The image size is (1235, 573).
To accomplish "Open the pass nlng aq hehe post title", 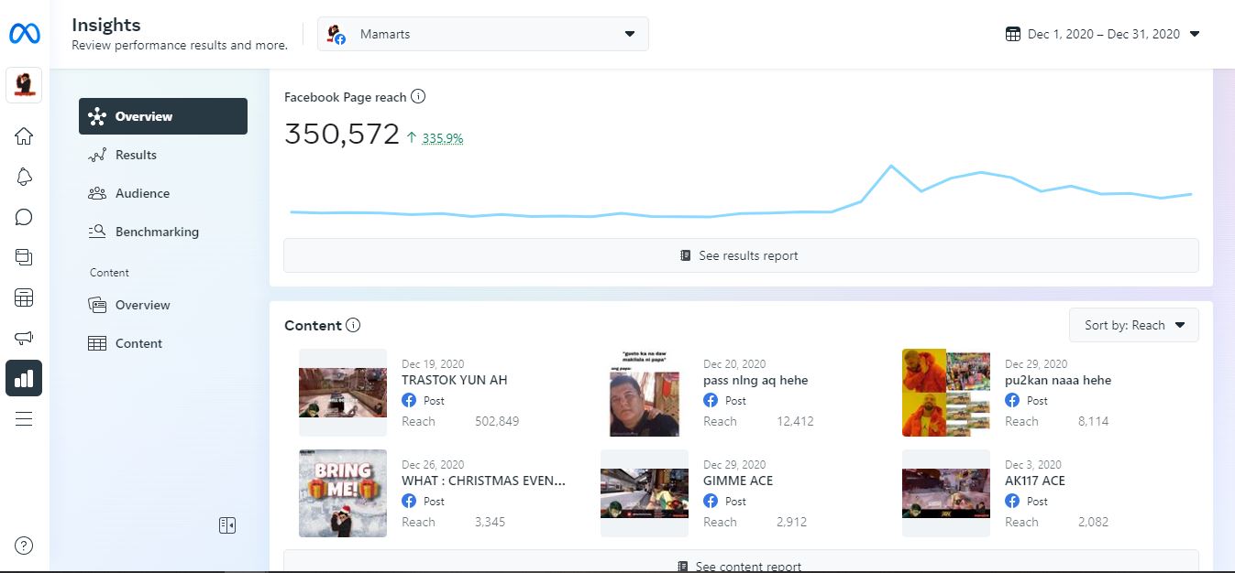I will click(755, 380).
